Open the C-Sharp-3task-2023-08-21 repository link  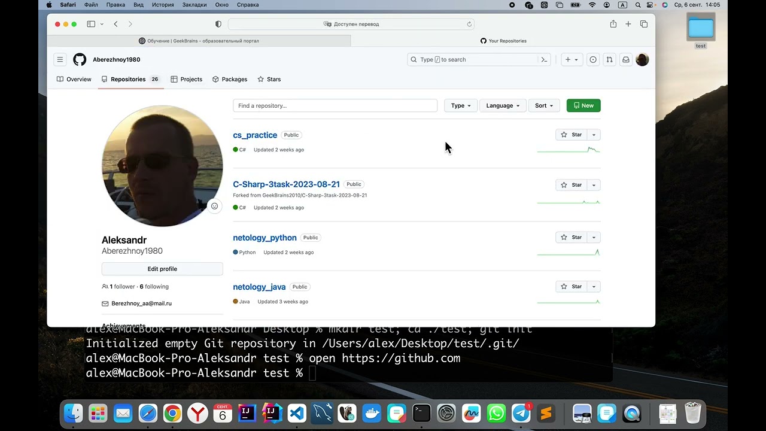(286, 184)
